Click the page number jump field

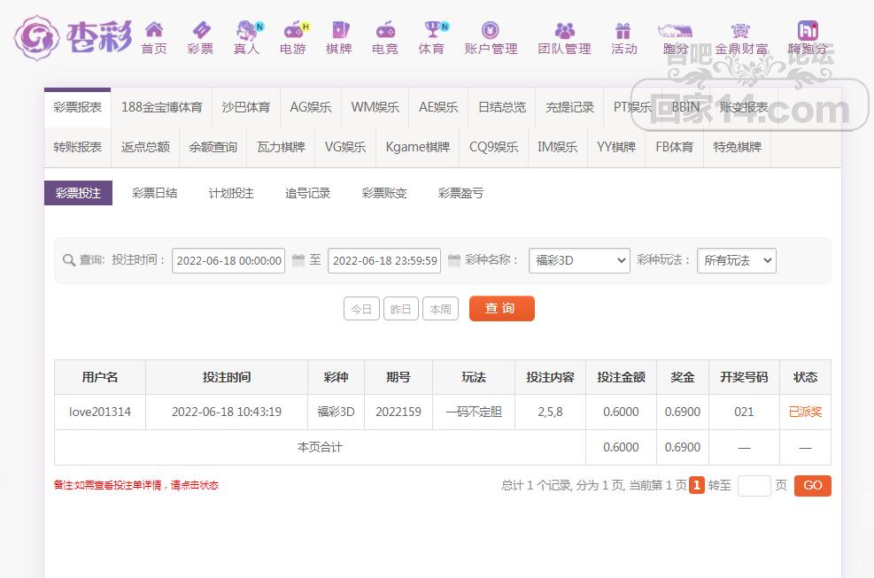(754, 485)
